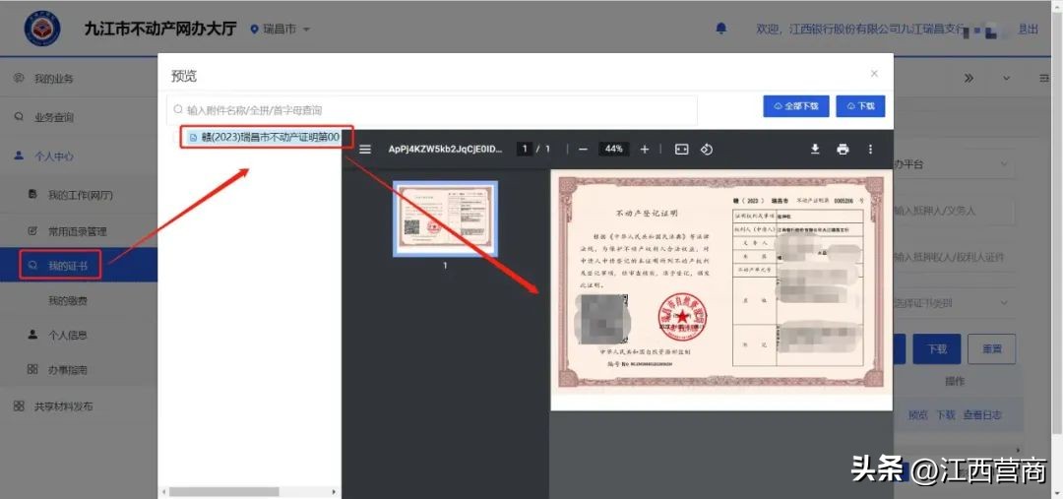
Task: Open the PDF viewer more-actions menu
Action: tap(870, 150)
